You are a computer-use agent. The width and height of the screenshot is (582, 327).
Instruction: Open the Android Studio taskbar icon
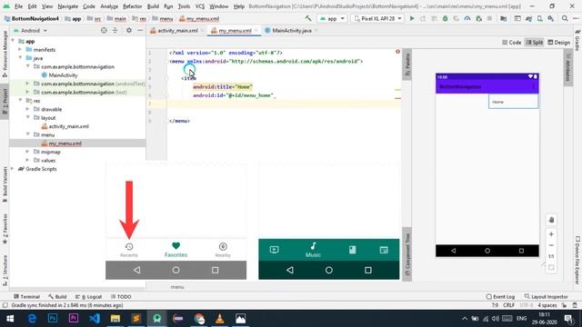[157, 319]
